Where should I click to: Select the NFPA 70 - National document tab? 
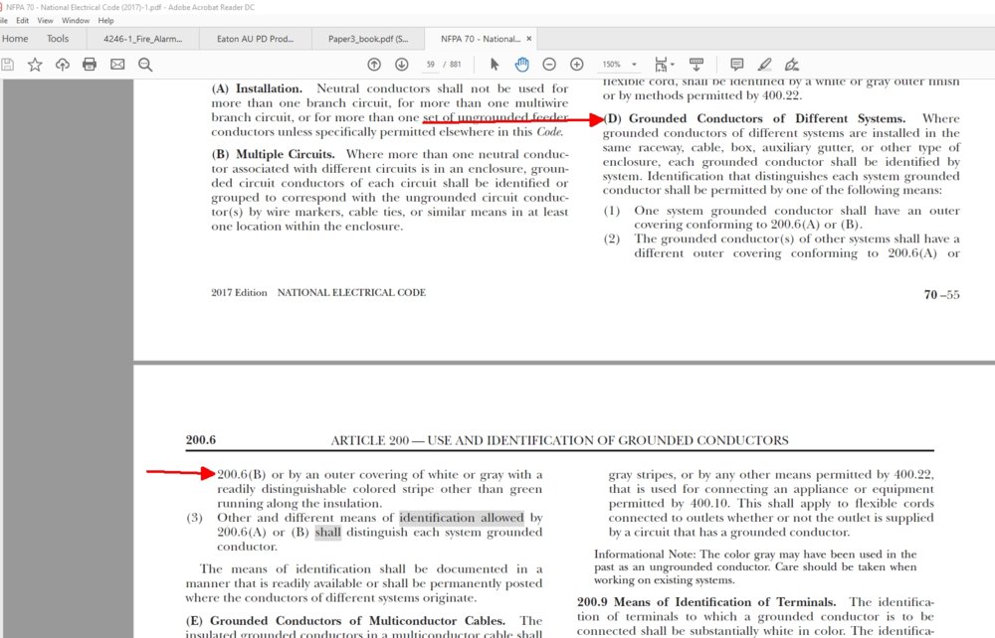coord(481,39)
